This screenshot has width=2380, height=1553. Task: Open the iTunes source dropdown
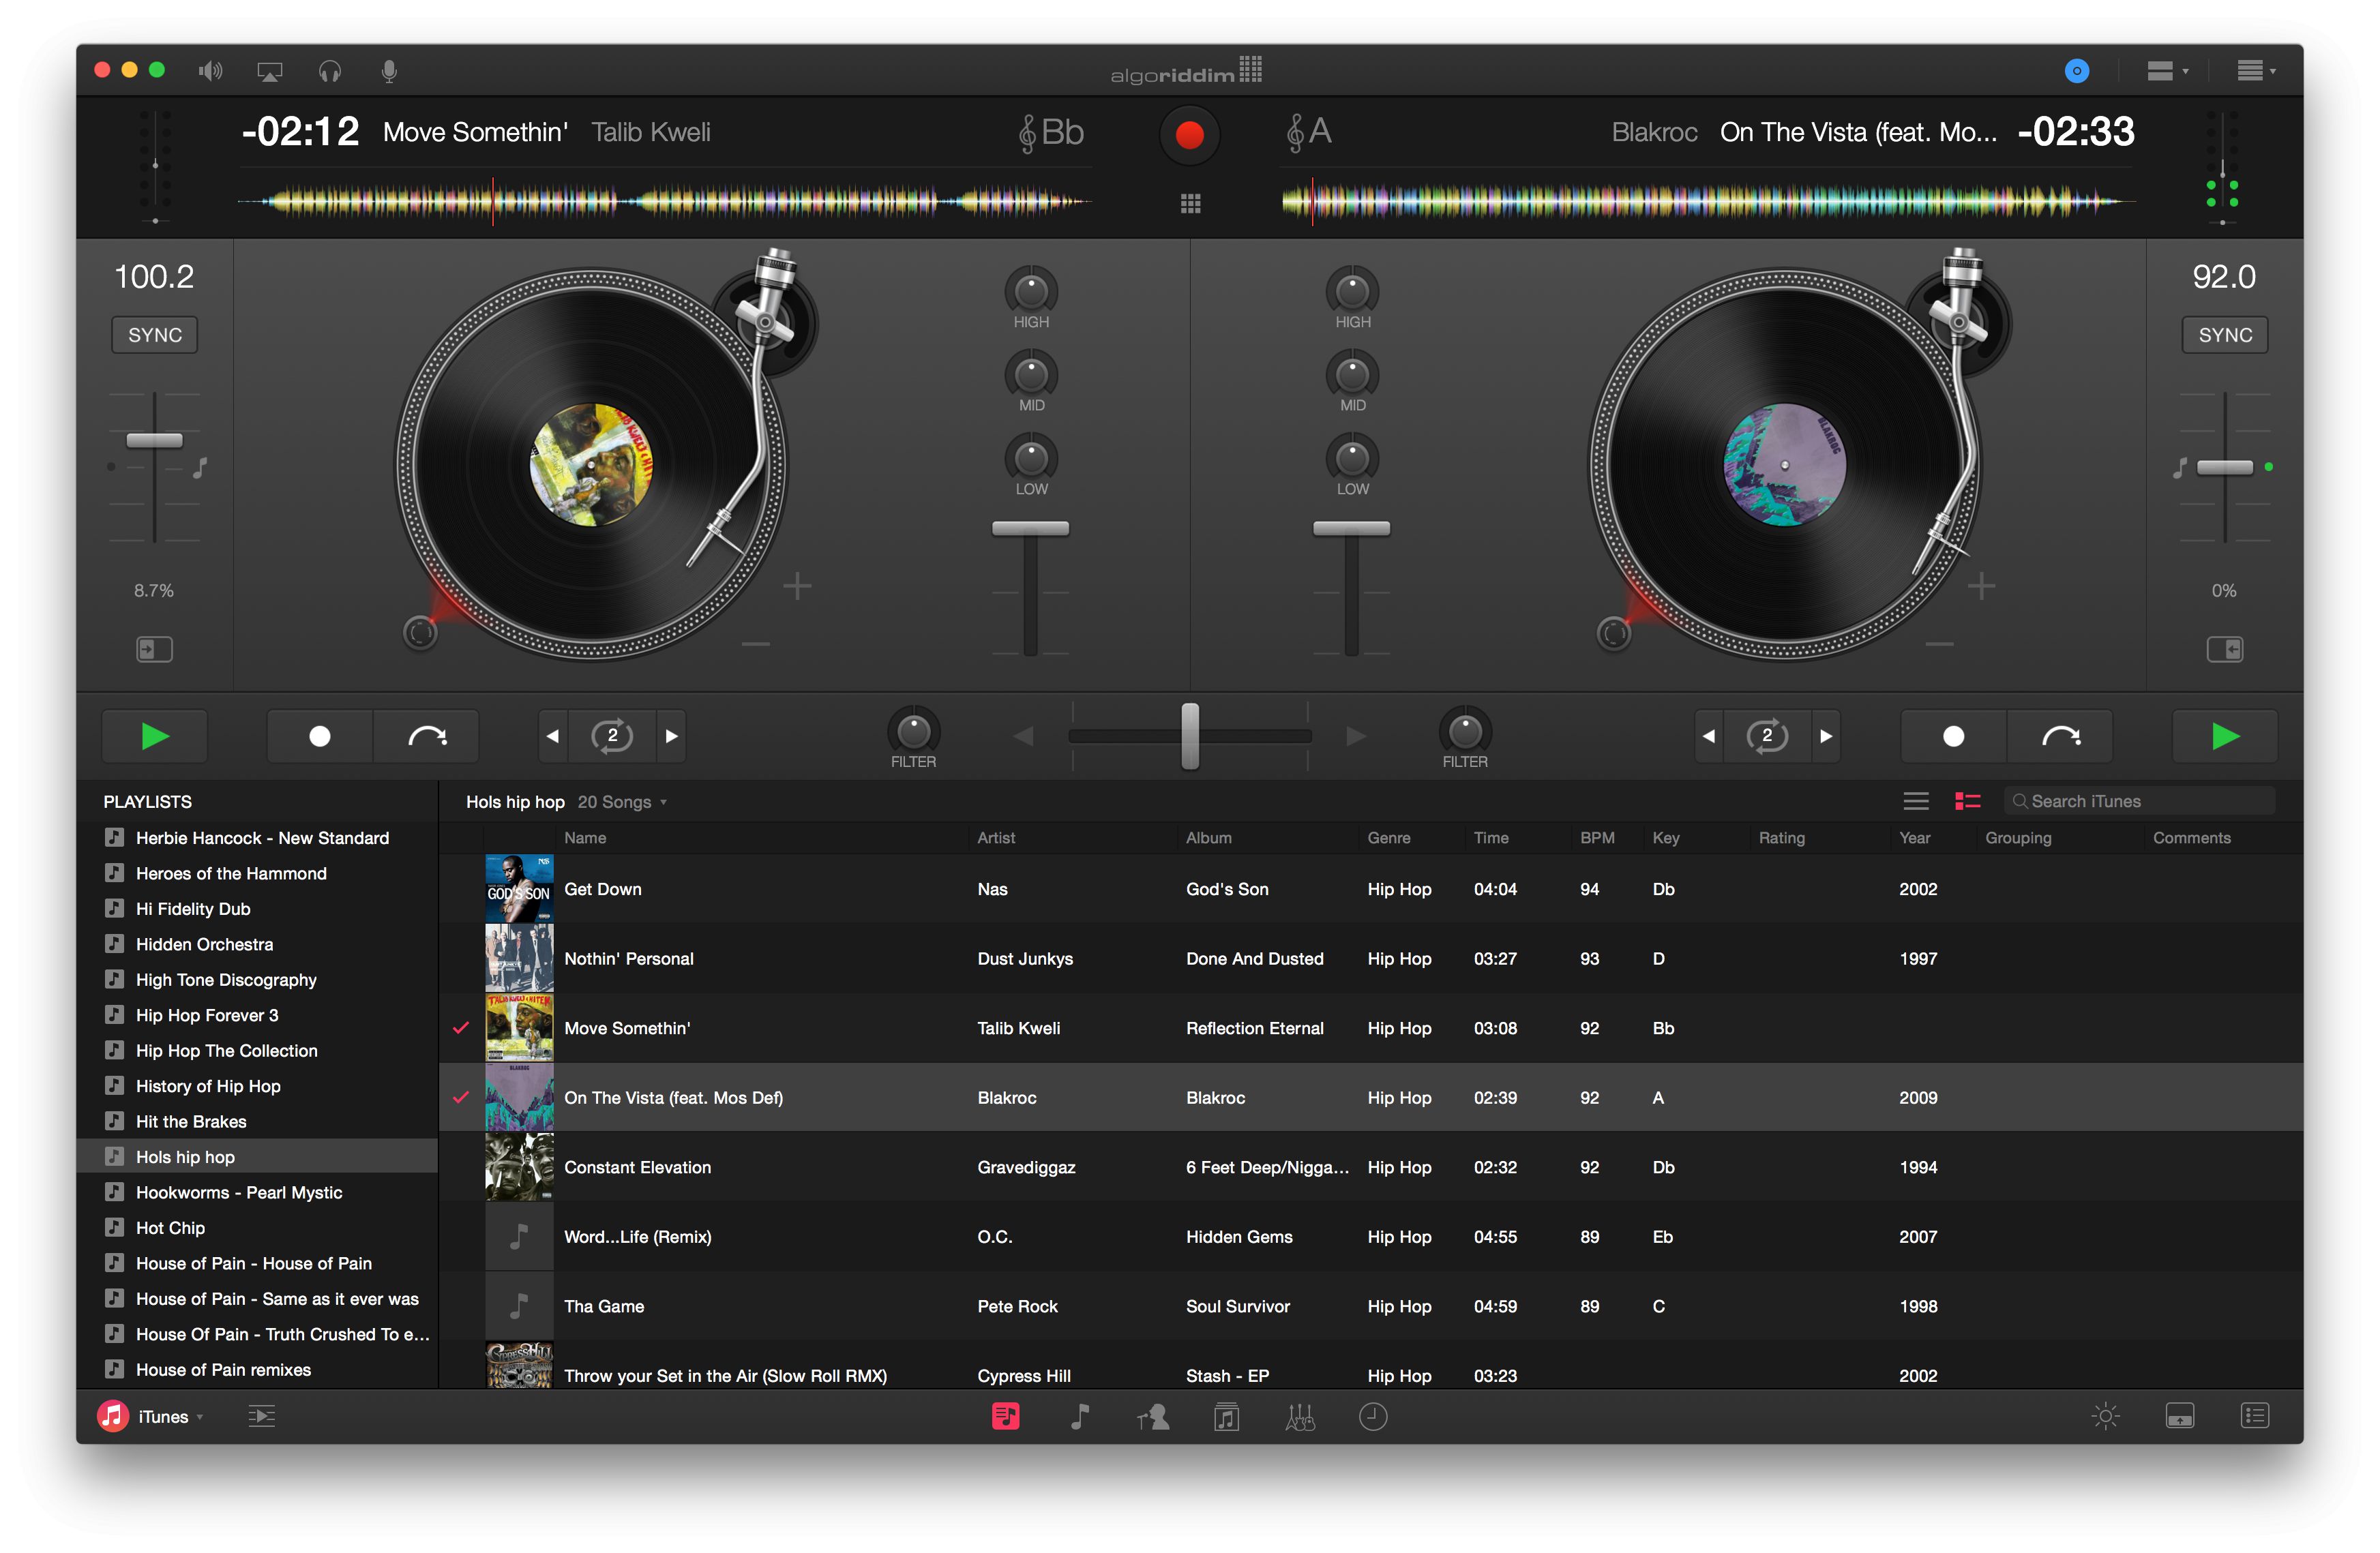151,1416
